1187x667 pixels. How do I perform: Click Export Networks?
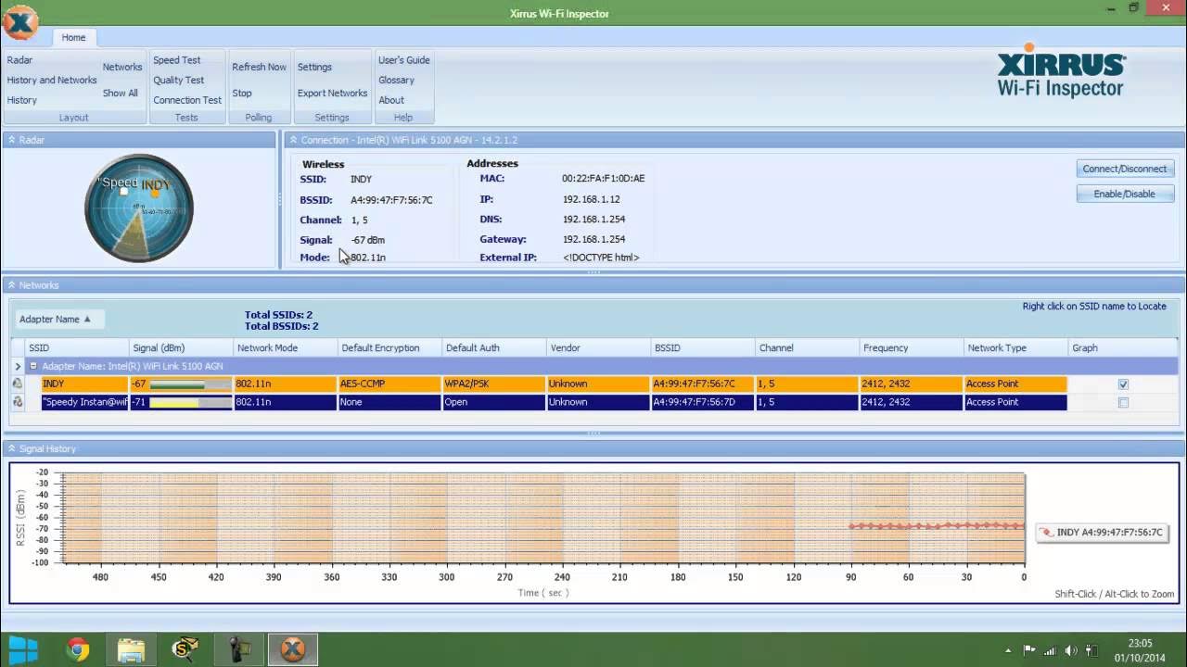click(333, 93)
